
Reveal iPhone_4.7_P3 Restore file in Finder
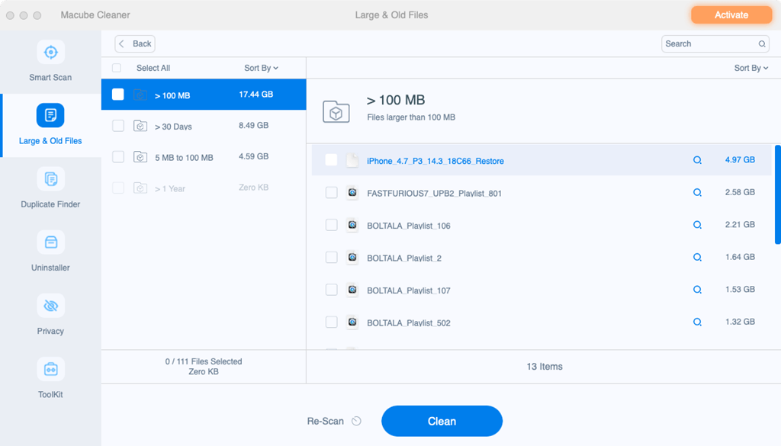point(697,160)
